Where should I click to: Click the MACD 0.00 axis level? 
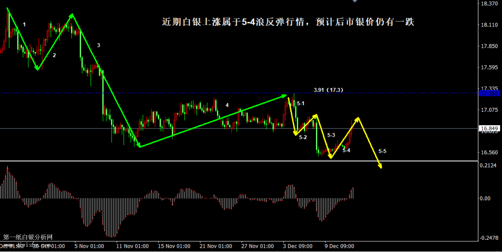[485, 199]
